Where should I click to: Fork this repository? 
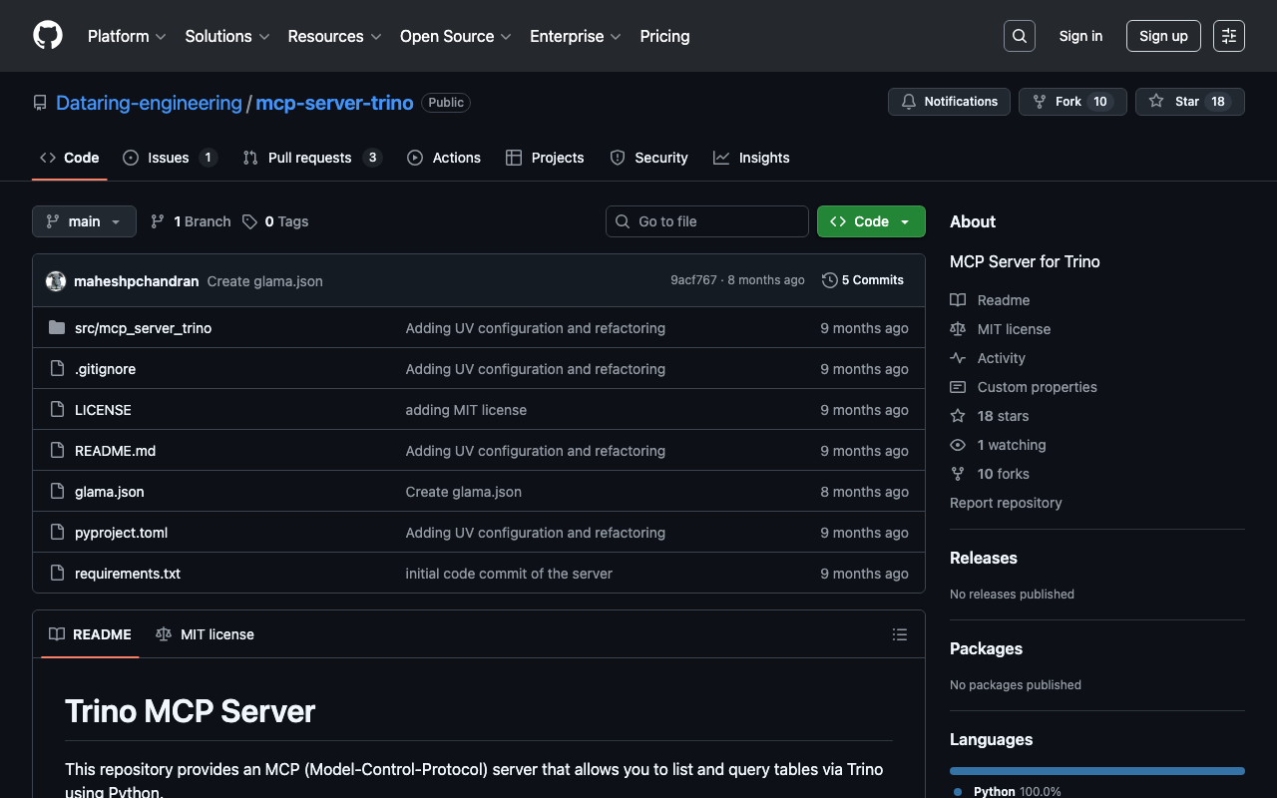click(1071, 102)
